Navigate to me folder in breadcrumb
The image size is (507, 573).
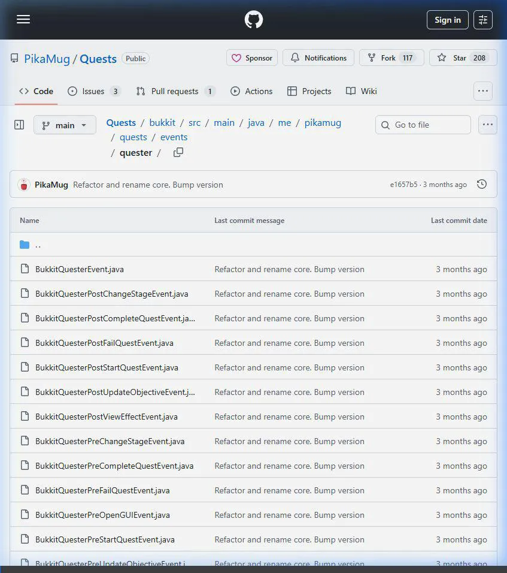coord(284,123)
